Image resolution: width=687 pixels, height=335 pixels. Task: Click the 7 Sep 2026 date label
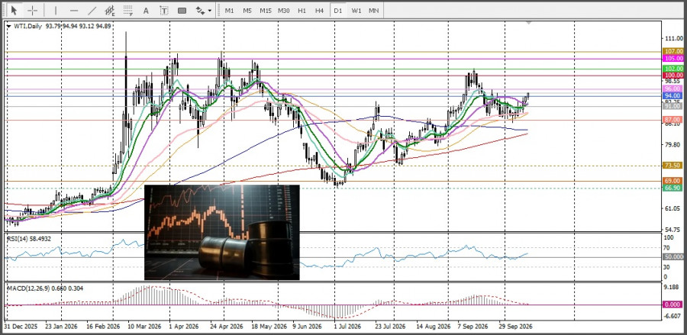473,327
